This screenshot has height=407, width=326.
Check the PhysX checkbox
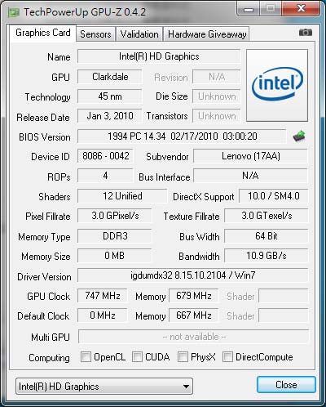183,357
